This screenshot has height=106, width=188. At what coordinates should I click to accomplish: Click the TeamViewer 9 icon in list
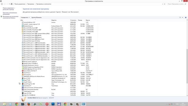click(x=23, y=86)
